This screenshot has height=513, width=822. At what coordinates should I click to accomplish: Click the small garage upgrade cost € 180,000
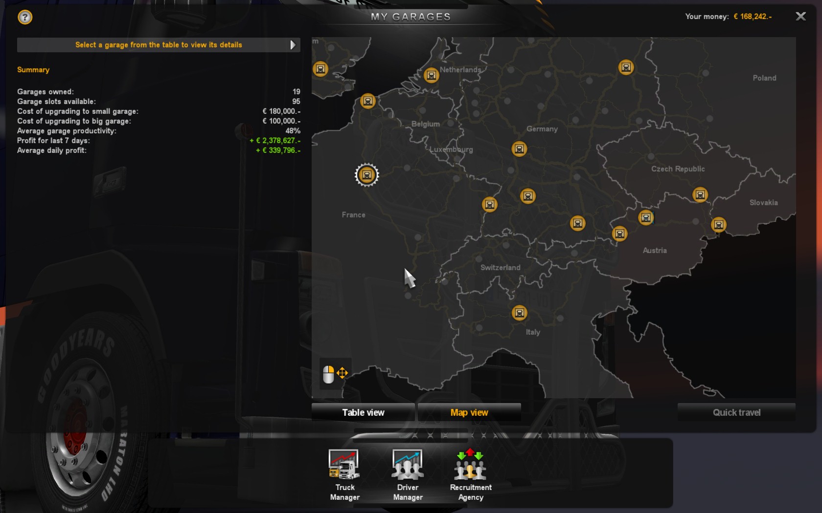tap(281, 111)
